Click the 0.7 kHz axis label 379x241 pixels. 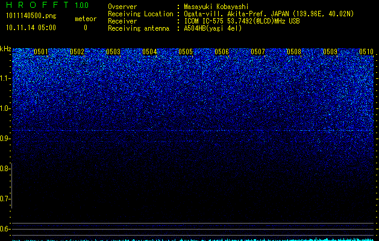point(4,199)
